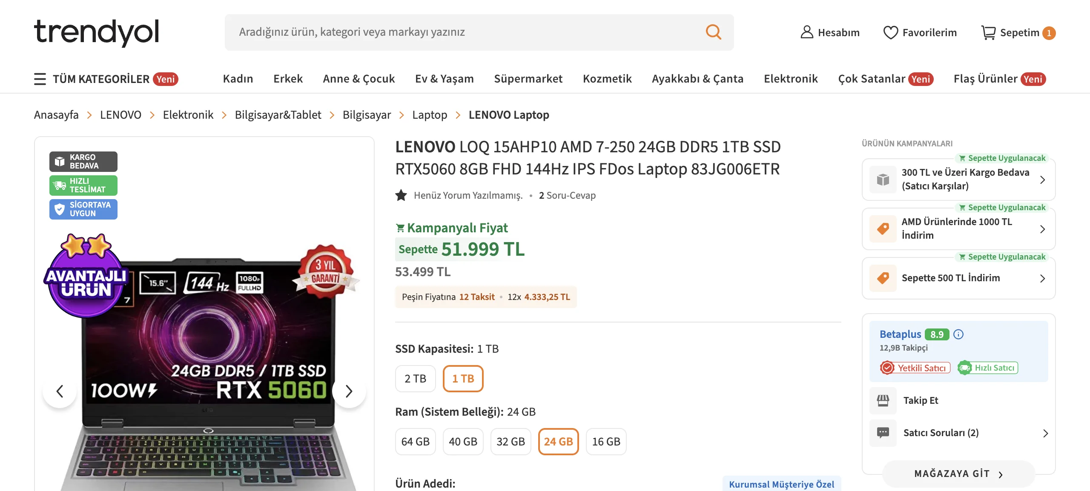Click the star rating icon under title

pyautogui.click(x=401, y=195)
